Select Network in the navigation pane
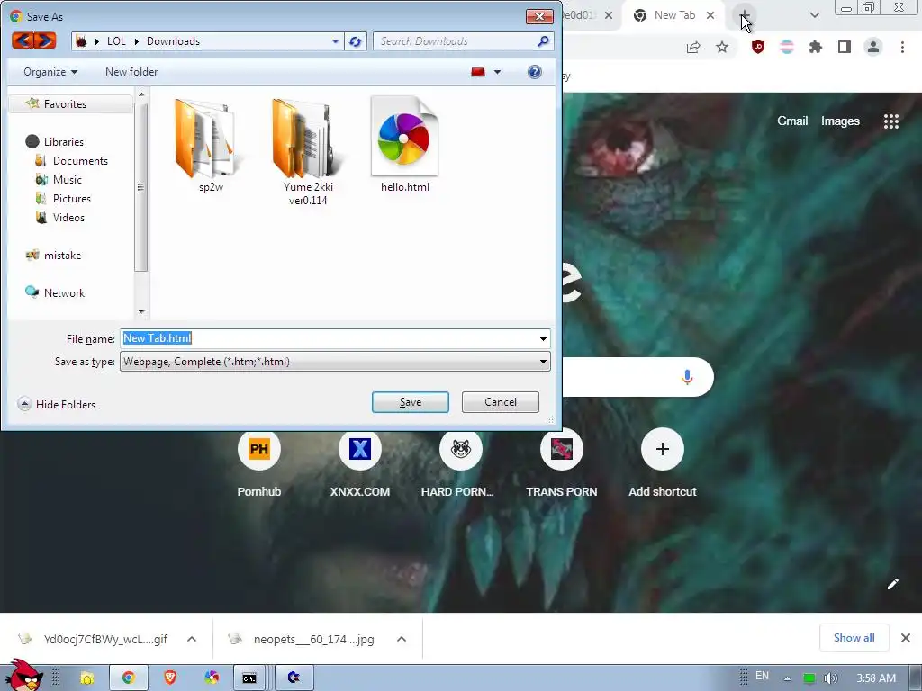 coord(64,292)
